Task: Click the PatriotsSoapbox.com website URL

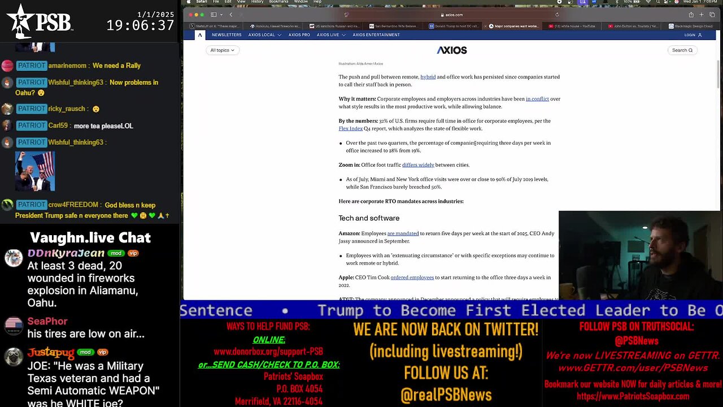Action: point(633,397)
